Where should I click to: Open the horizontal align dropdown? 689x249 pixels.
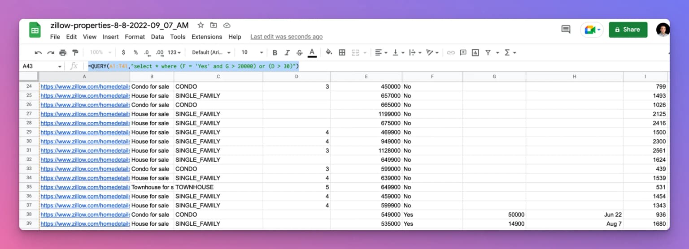[x=381, y=52]
